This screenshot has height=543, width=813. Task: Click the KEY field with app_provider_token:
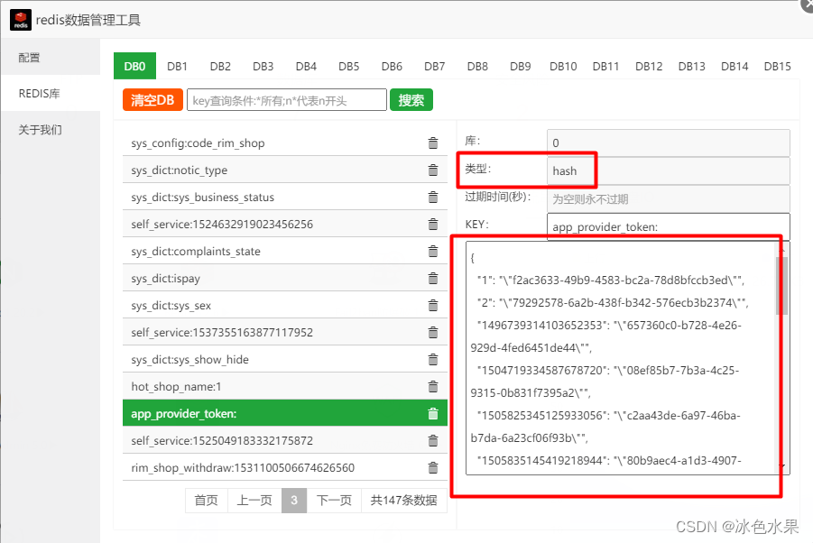tap(669, 227)
